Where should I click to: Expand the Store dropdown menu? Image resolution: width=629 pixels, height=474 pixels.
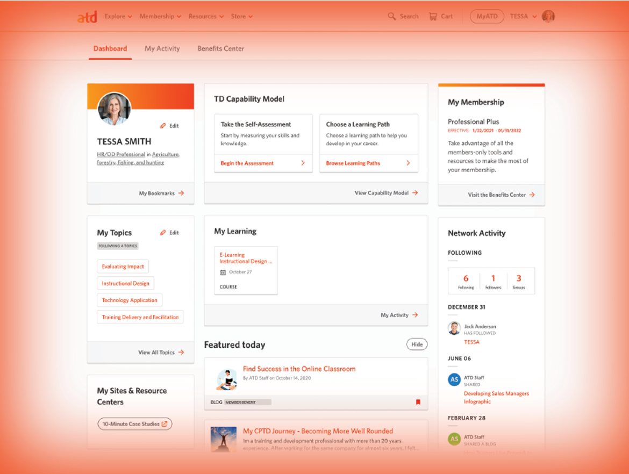pyautogui.click(x=242, y=17)
